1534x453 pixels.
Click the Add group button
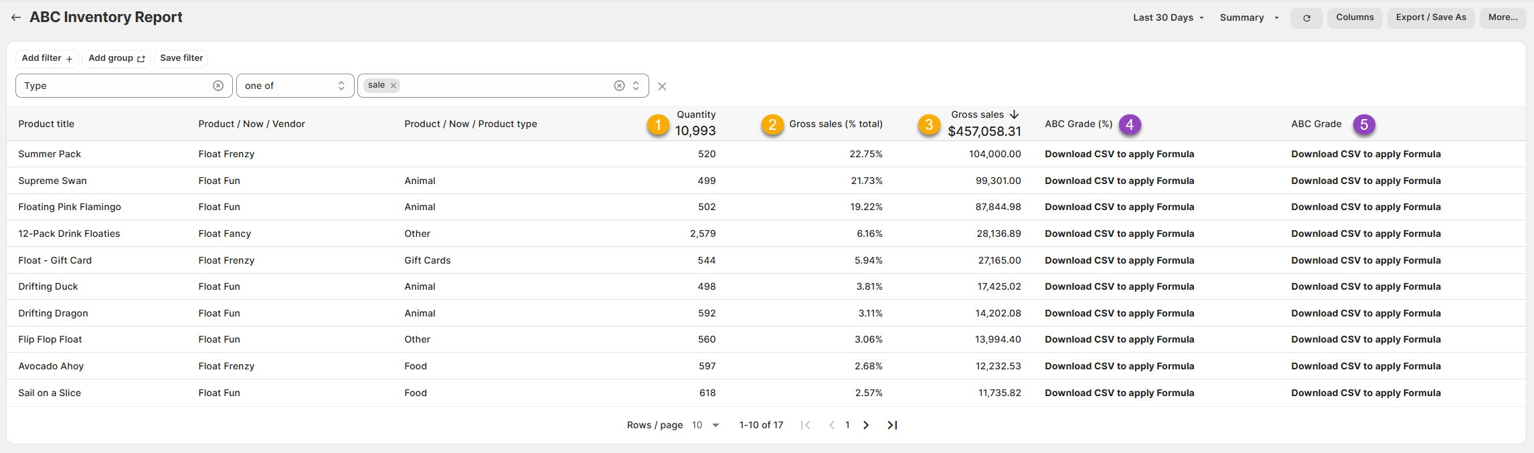pos(116,58)
